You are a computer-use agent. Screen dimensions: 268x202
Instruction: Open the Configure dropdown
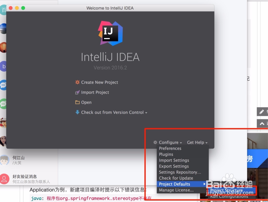(170, 142)
